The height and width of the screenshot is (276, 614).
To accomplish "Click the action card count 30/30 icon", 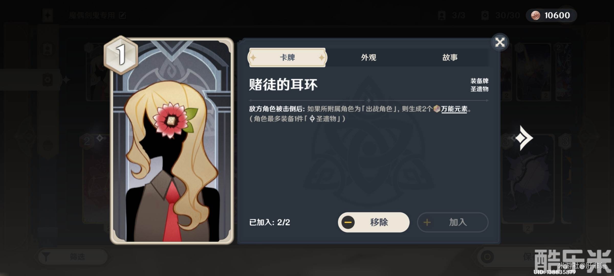I will (485, 15).
